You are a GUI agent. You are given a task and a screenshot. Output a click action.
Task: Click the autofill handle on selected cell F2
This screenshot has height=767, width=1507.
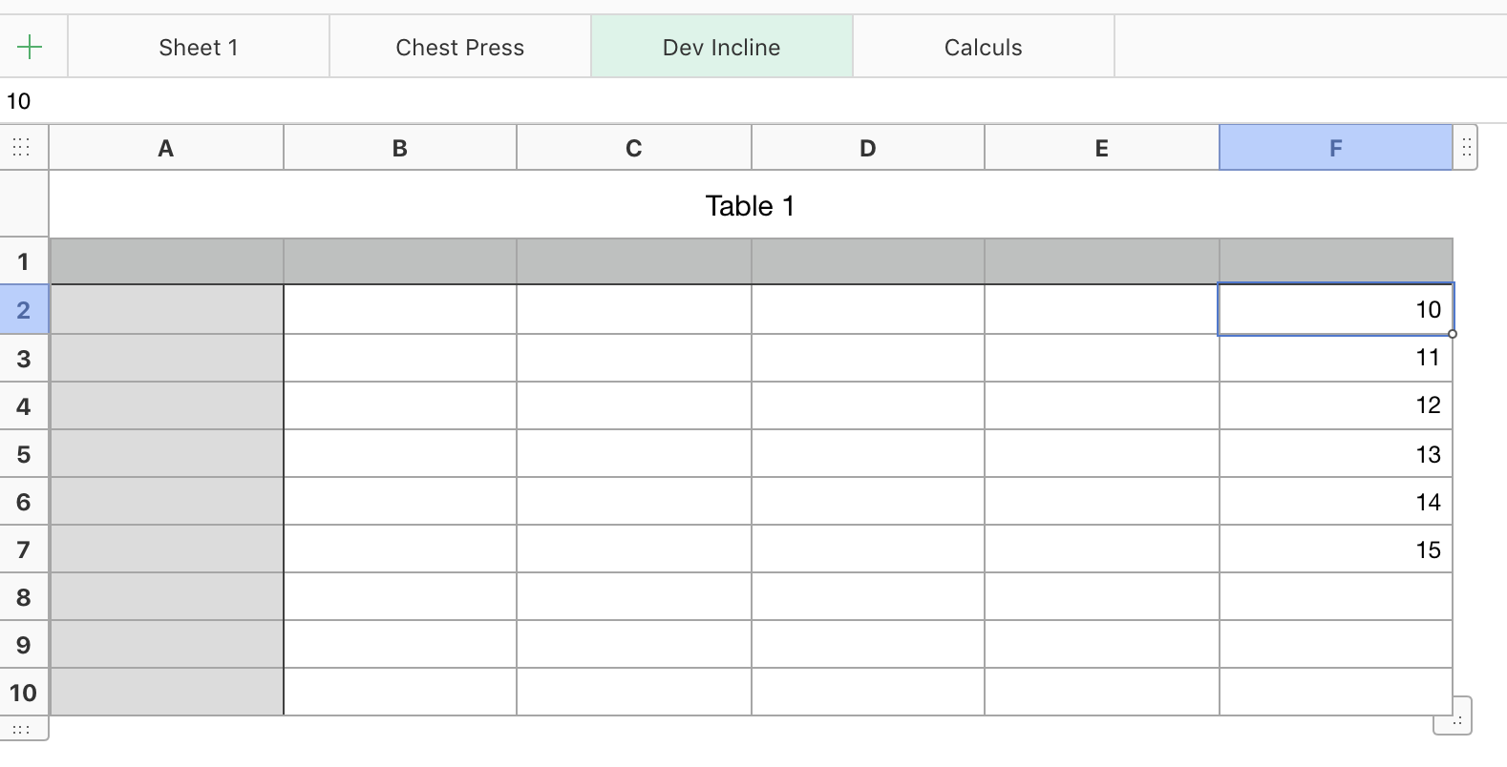pos(1453,334)
